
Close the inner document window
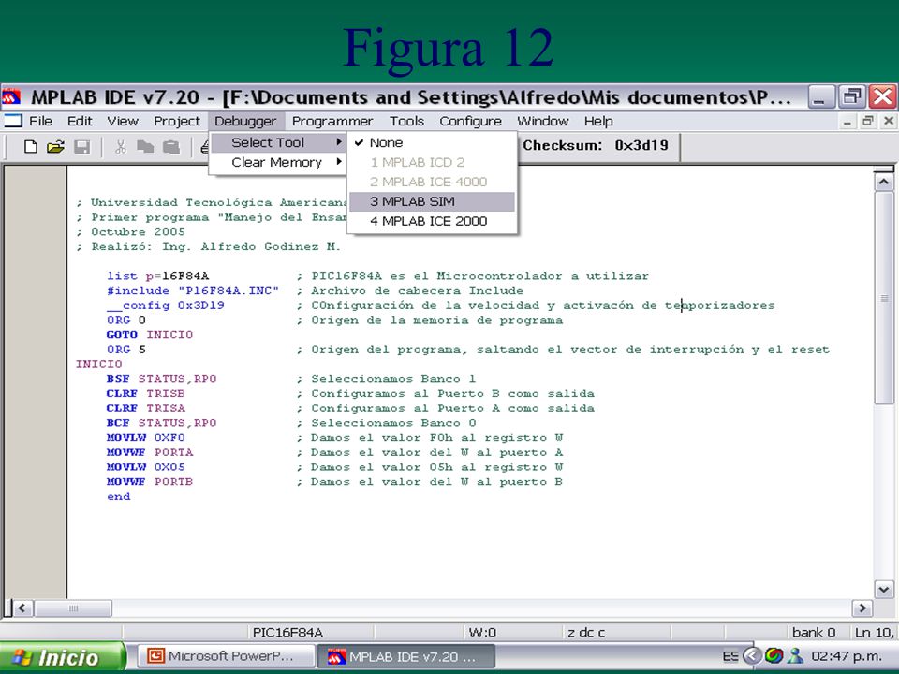[888, 121]
